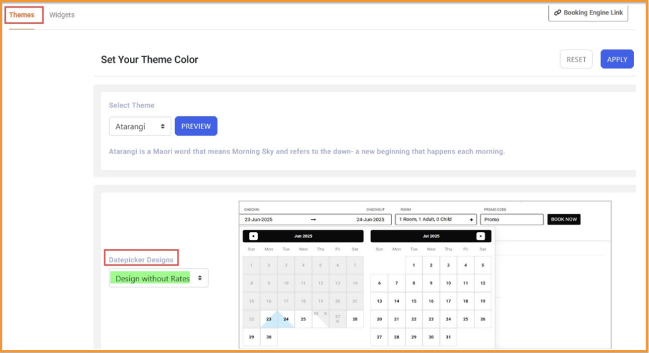
Task: Select July 27 in the calendar
Action: coord(379,337)
